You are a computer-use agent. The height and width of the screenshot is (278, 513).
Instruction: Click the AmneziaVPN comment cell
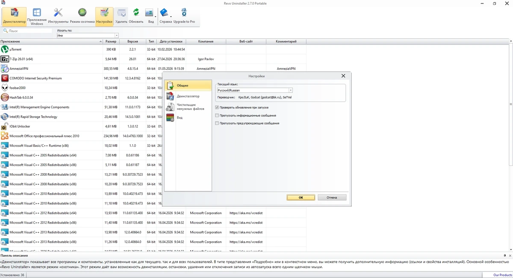click(x=286, y=68)
